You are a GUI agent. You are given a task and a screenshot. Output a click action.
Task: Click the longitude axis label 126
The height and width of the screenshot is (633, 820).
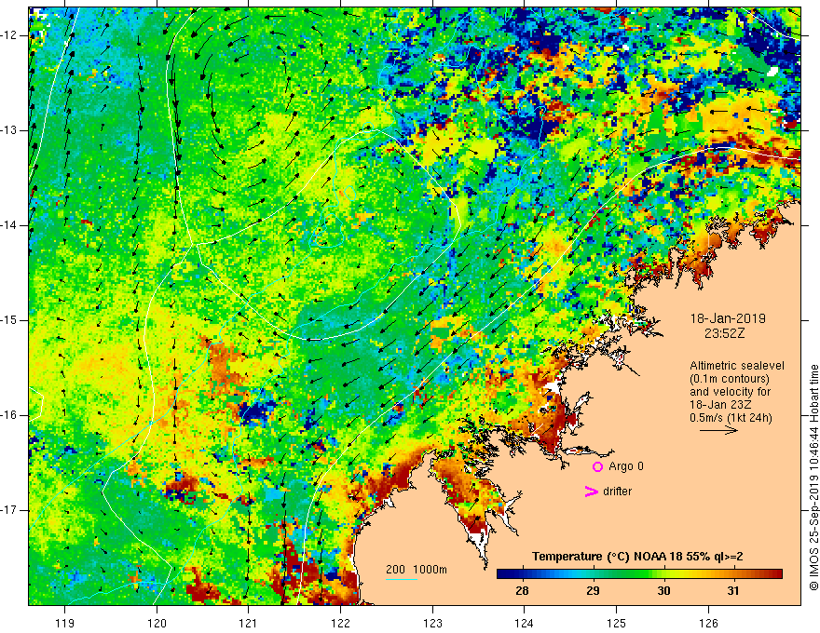(x=708, y=623)
